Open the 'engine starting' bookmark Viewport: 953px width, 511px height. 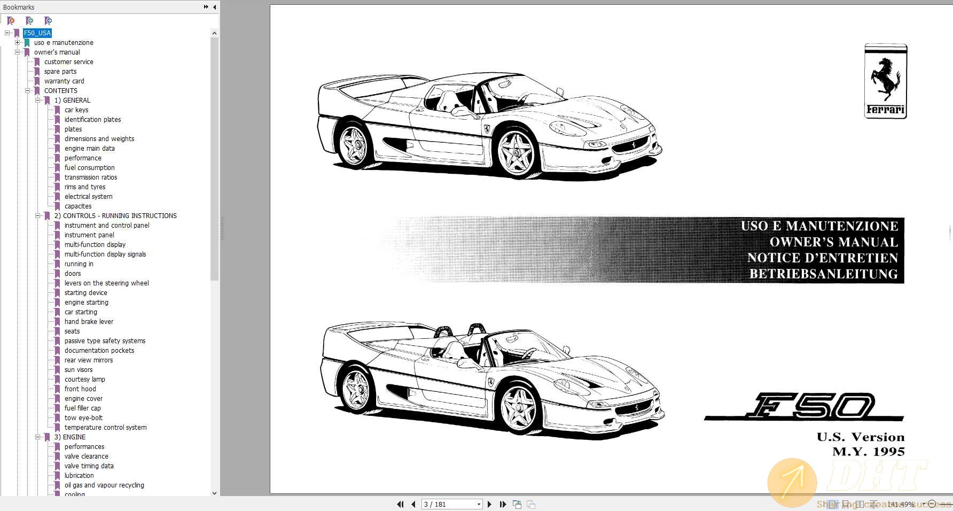[x=86, y=303]
